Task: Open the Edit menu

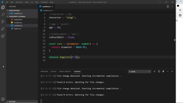Action: [12, 2]
